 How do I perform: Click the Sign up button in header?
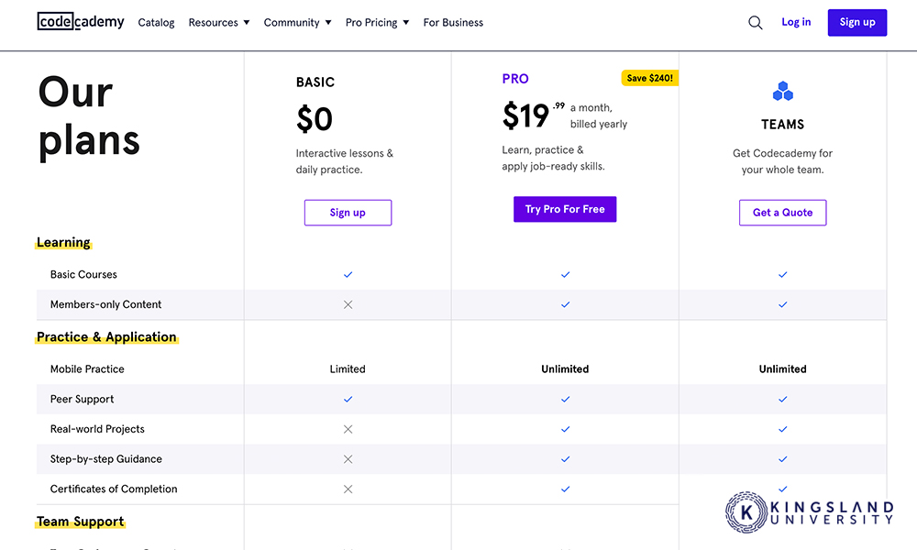857,22
